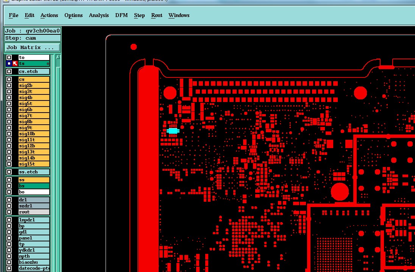Select the bp layer name

click(34, 226)
